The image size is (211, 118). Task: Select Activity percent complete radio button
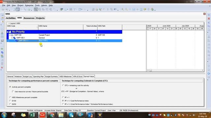click(x=10, y=87)
